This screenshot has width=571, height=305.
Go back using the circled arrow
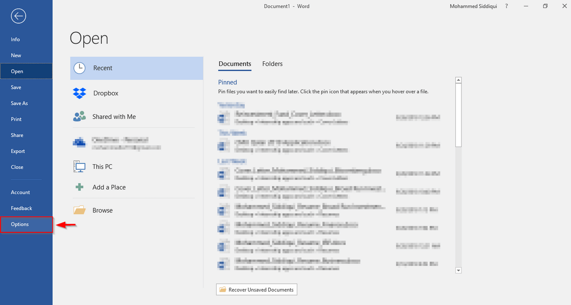pyautogui.click(x=19, y=16)
